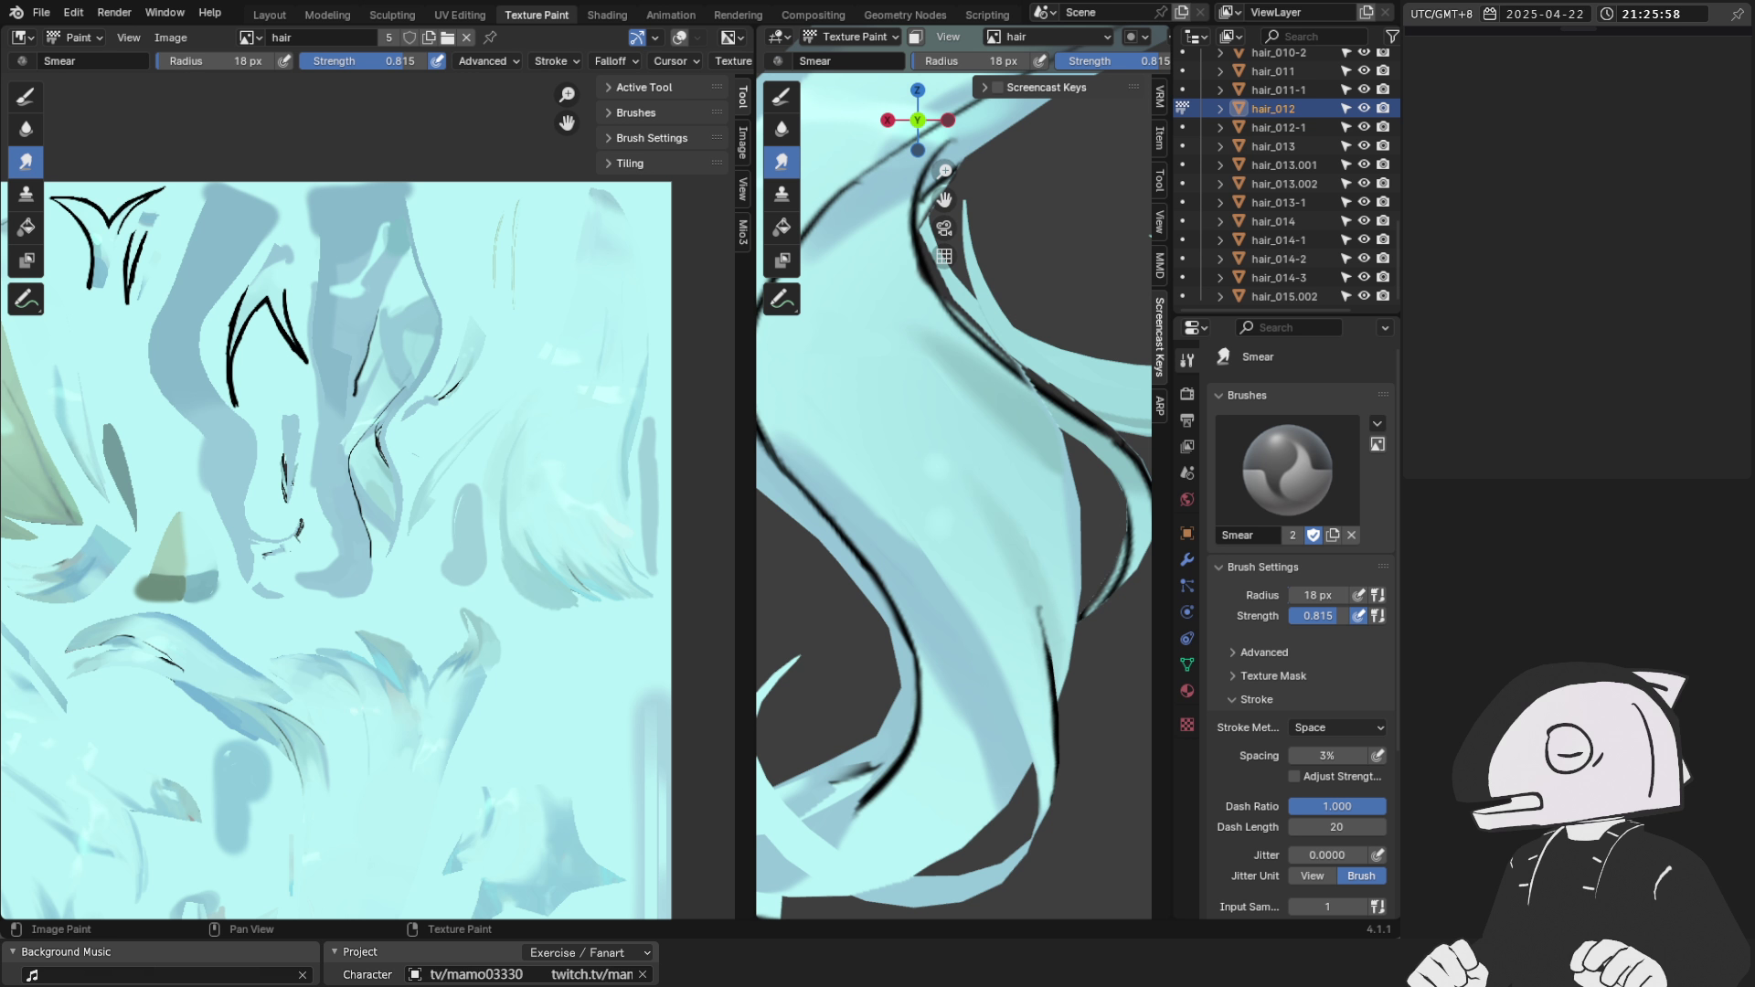This screenshot has width=1755, height=987.
Task: Open the Image menu in image editor
Action: tap(170, 37)
